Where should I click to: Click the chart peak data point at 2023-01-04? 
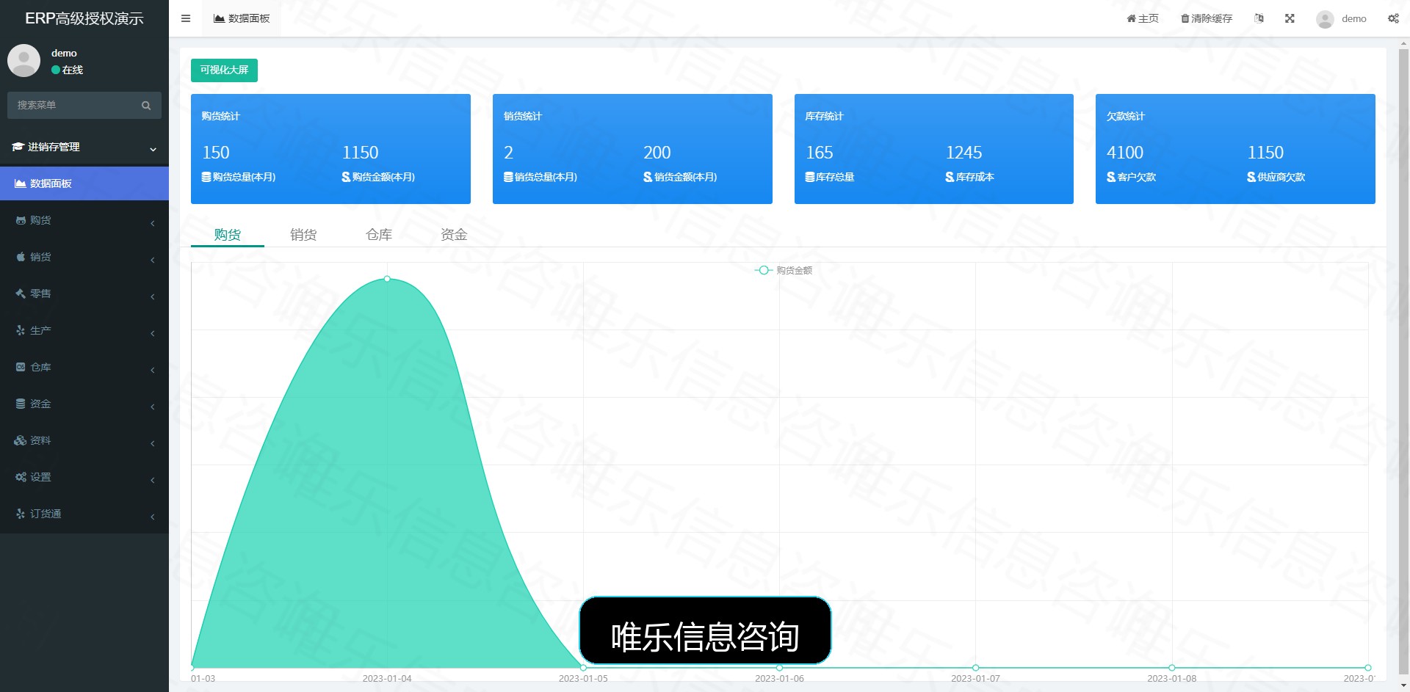pos(387,279)
